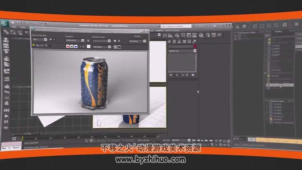Toggle the green channel in render window
Screen dimensions: 302x170
coord(72,46)
